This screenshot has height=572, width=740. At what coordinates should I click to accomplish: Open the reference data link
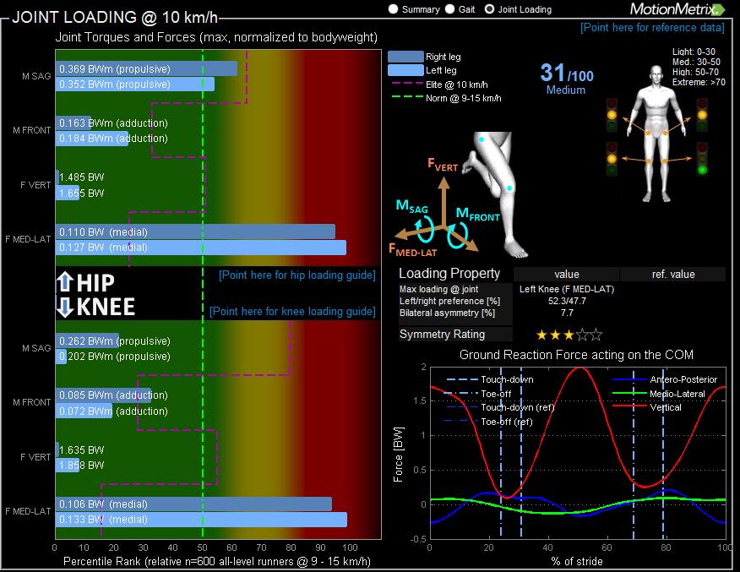pos(652,27)
